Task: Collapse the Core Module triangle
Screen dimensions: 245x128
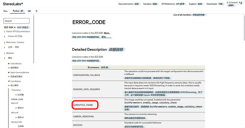Action: [x=9, y=81]
